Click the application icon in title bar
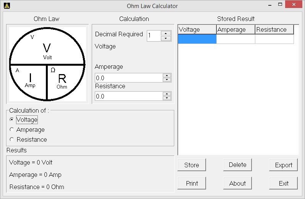The height and width of the screenshot is (199, 305). coord(7,6)
